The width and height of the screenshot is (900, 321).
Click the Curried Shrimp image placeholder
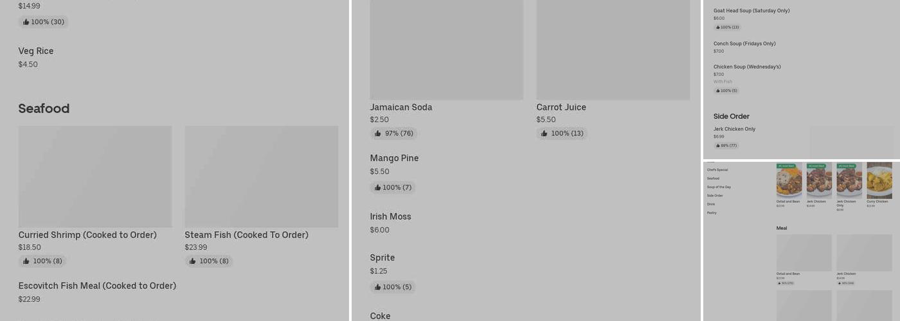(x=95, y=177)
